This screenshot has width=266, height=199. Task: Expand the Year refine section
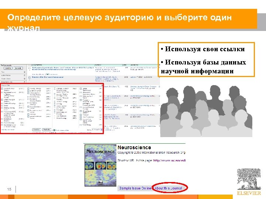(x=24, y=72)
